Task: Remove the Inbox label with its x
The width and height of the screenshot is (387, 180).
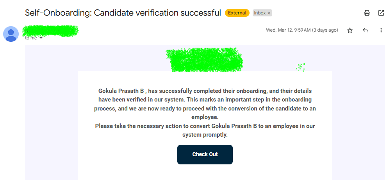Action: point(269,13)
